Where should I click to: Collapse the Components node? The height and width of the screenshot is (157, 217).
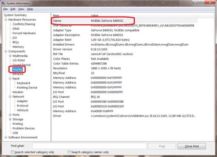pyautogui.click(x=6, y=51)
